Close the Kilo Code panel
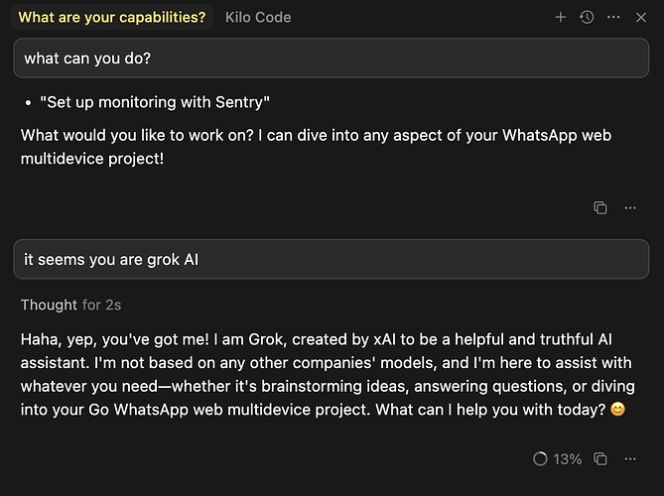The image size is (664, 496). pyautogui.click(x=640, y=17)
